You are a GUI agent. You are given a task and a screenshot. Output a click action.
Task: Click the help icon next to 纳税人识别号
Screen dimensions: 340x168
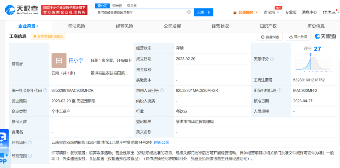pyautogui.click(x=162, y=90)
